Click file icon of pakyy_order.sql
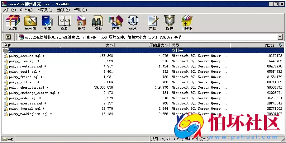286x143 pixels. click(6, 98)
